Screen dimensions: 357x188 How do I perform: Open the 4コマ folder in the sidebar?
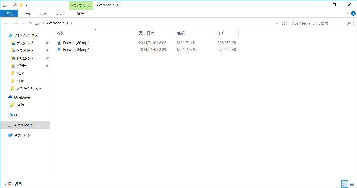click(20, 73)
